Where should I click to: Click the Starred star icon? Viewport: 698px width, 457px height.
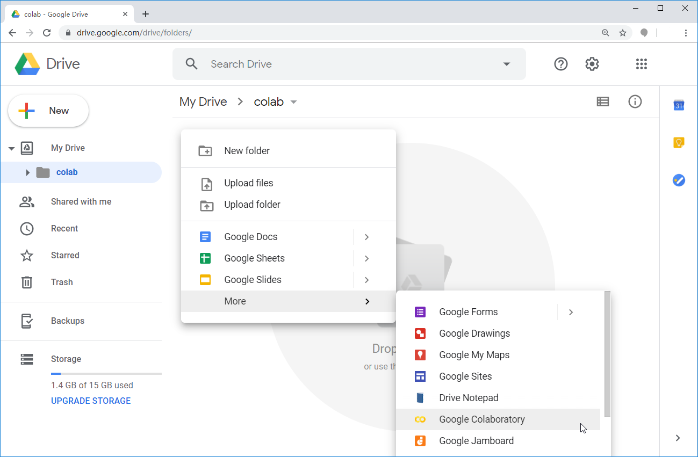27,256
